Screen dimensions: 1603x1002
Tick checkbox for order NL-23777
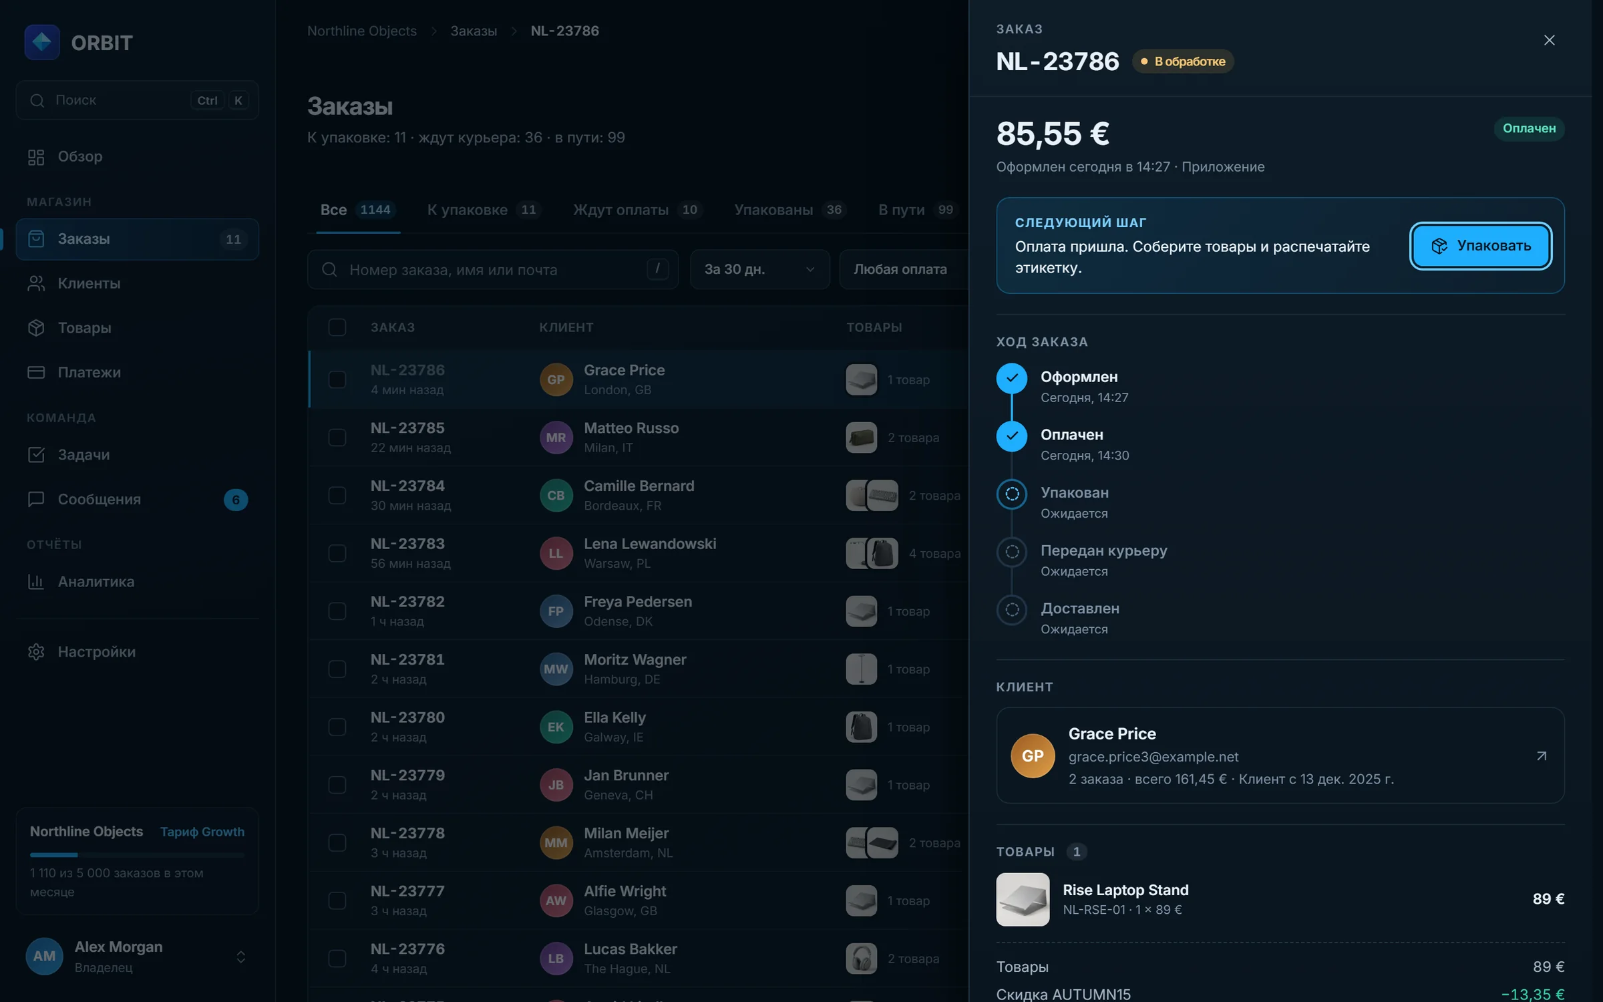point(337,900)
